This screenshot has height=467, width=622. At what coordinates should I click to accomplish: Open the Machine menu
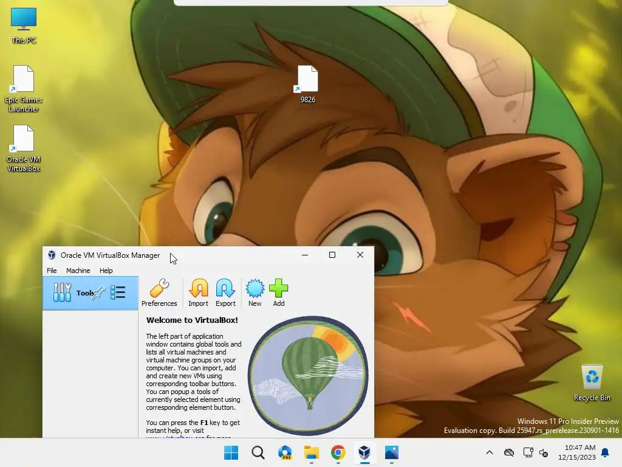78,271
